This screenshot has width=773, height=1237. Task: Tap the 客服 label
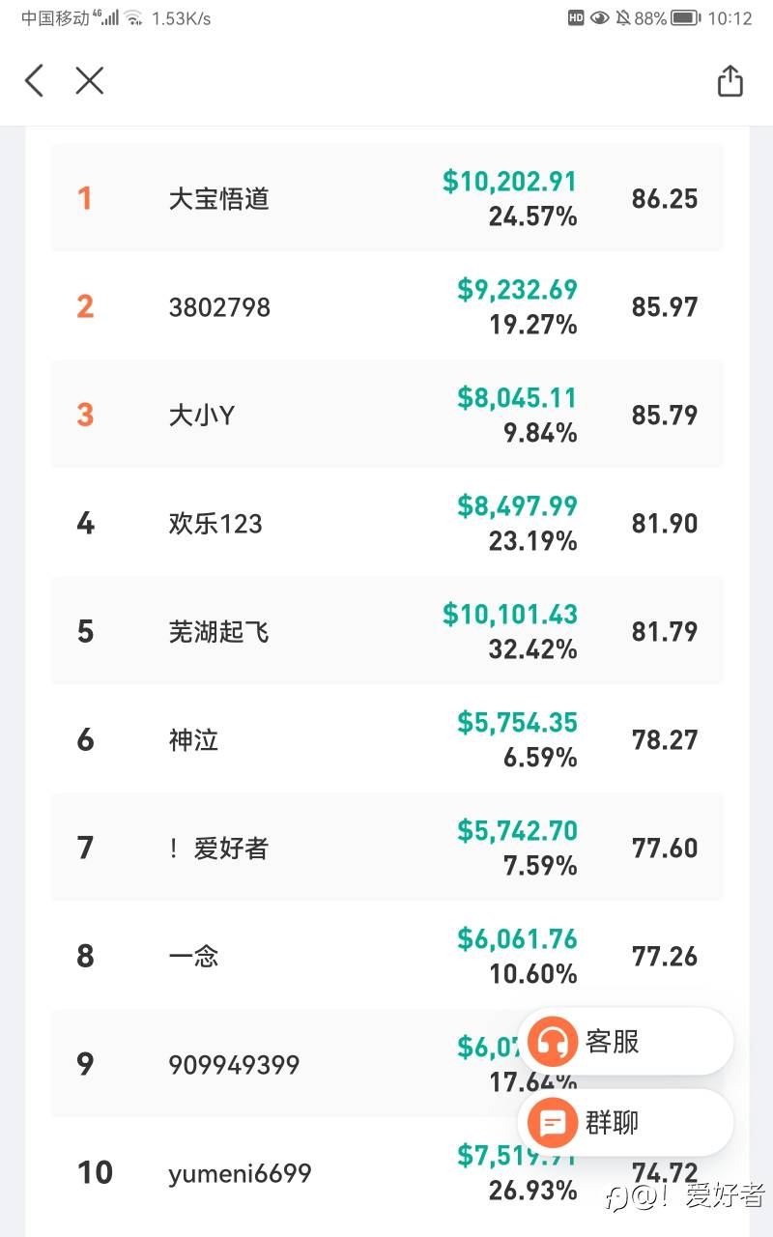pos(613,1042)
